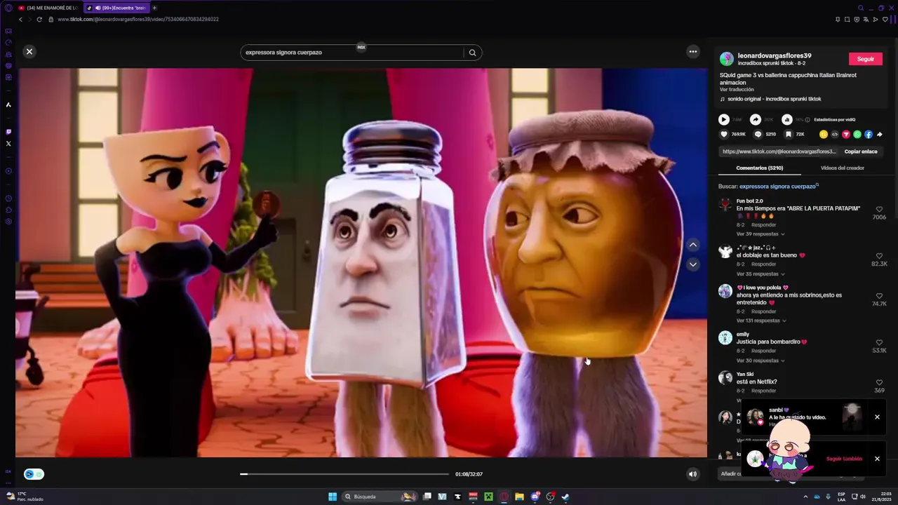Click the Windows taskbar Búsqueda box
This screenshot has height=505, width=898.
pyautogui.click(x=379, y=497)
